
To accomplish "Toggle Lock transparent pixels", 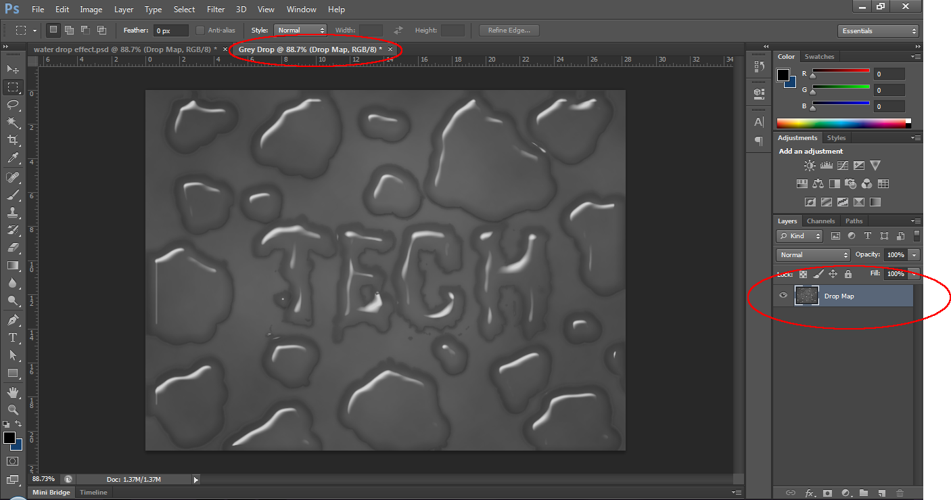I will coord(803,274).
